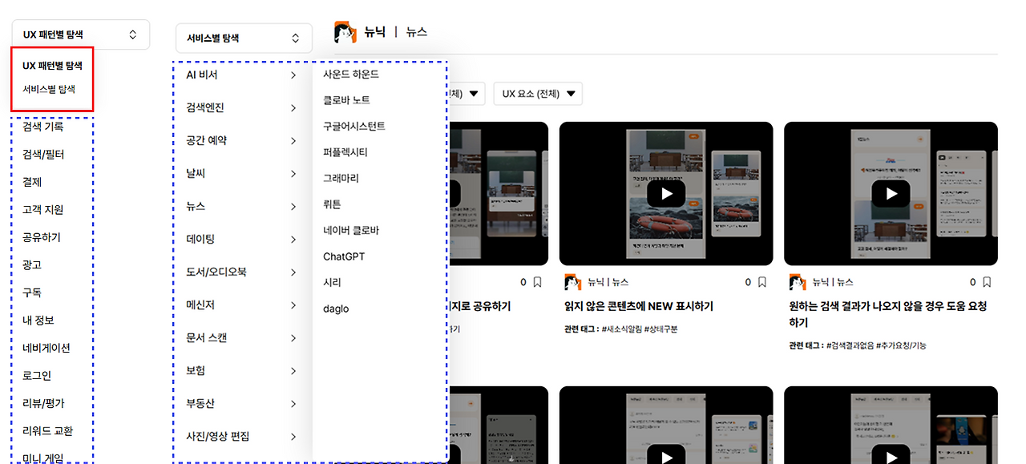
Task: Select 시리 service
Action: click(332, 282)
